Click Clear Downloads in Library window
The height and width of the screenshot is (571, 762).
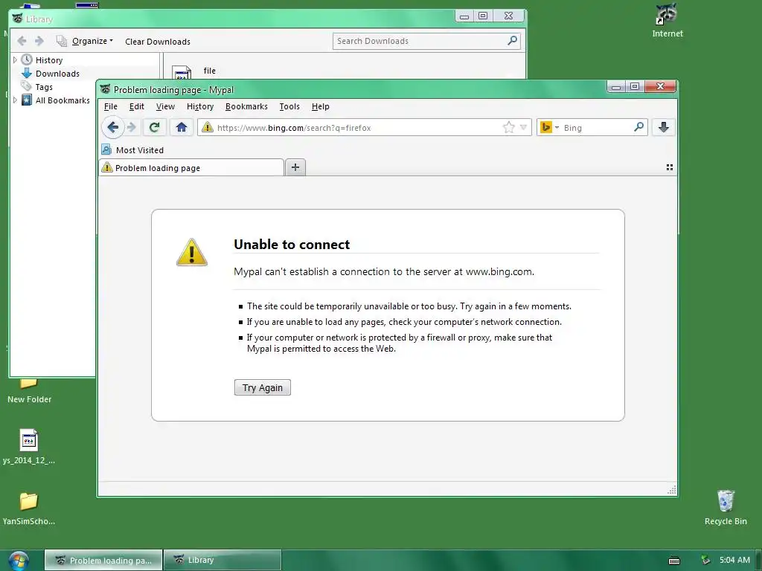point(158,42)
